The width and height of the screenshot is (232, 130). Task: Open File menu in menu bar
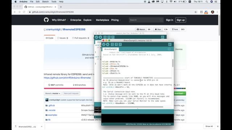[32, 1]
